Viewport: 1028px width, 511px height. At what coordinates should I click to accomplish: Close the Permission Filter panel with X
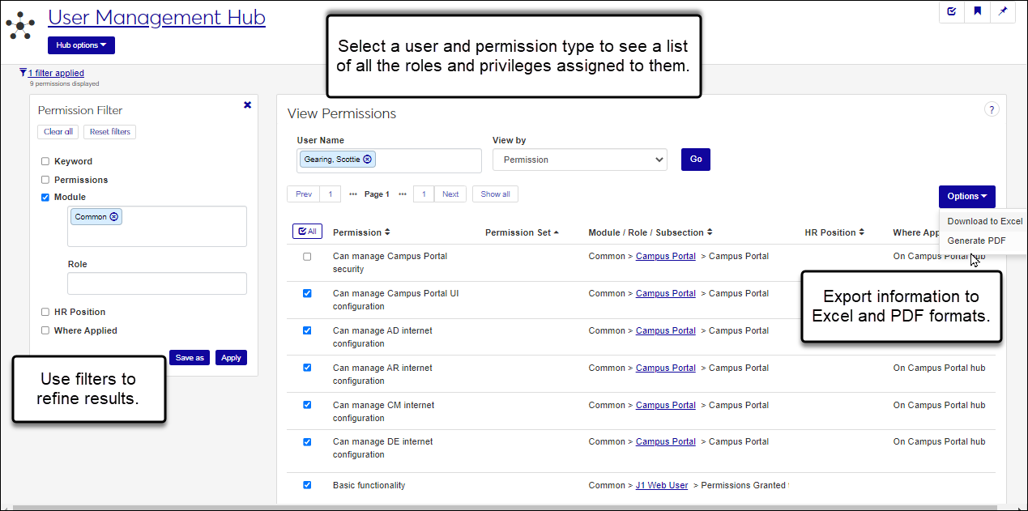tap(247, 105)
